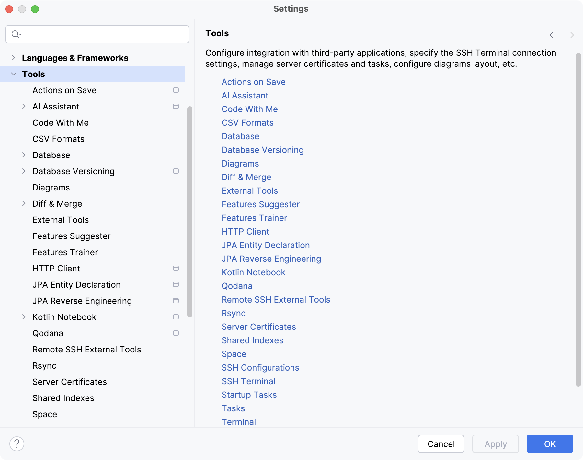
Task: Click the Cancel button
Action: pyautogui.click(x=441, y=444)
